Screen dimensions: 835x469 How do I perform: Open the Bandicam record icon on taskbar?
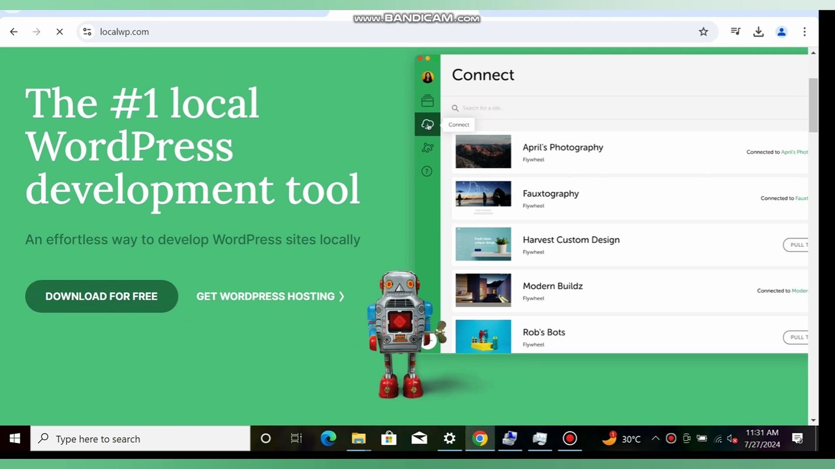tap(570, 438)
